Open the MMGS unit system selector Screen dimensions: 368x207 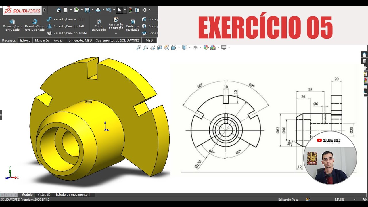pos(340,200)
